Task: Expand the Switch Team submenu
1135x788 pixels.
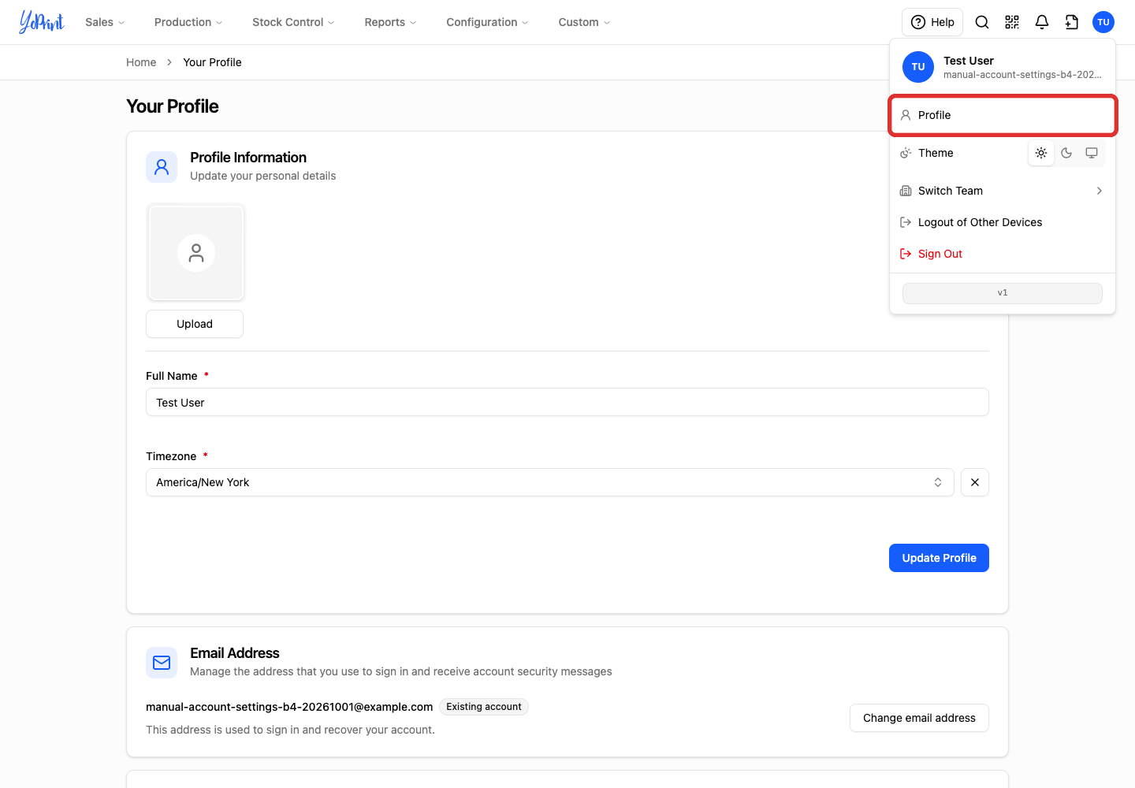Action: tap(1003, 191)
